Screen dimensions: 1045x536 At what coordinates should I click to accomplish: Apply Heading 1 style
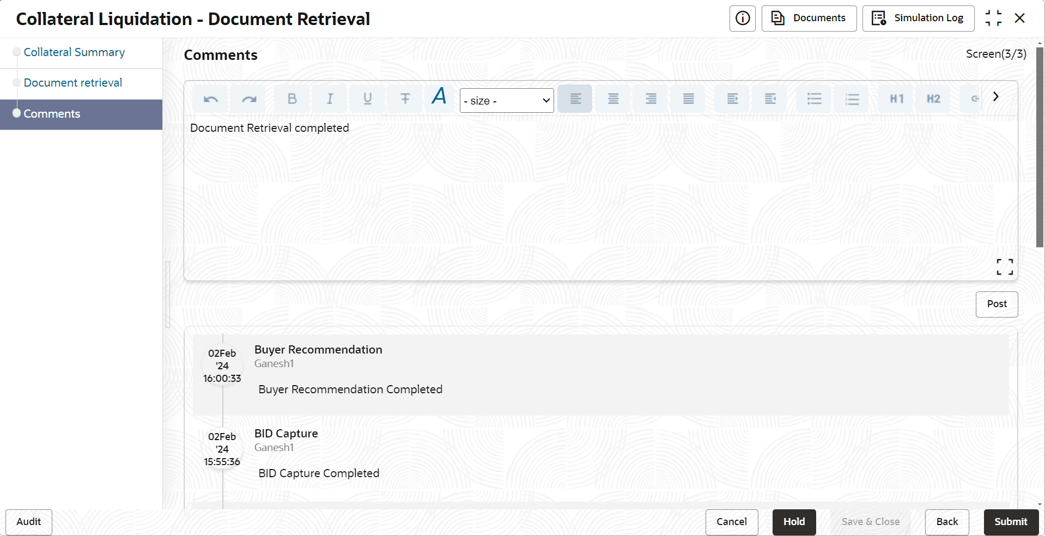pyautogui.click(x=896, y=99)
